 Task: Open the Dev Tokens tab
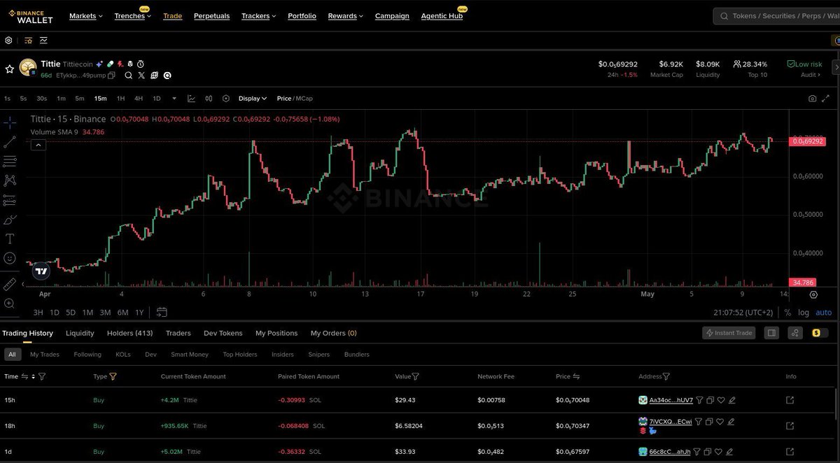[x=223, y=333]
